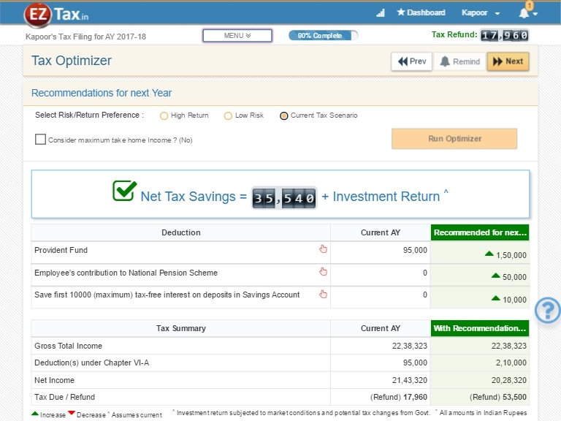Click the Net Tax Savings counter 35,540

click(x=284, y=197)
